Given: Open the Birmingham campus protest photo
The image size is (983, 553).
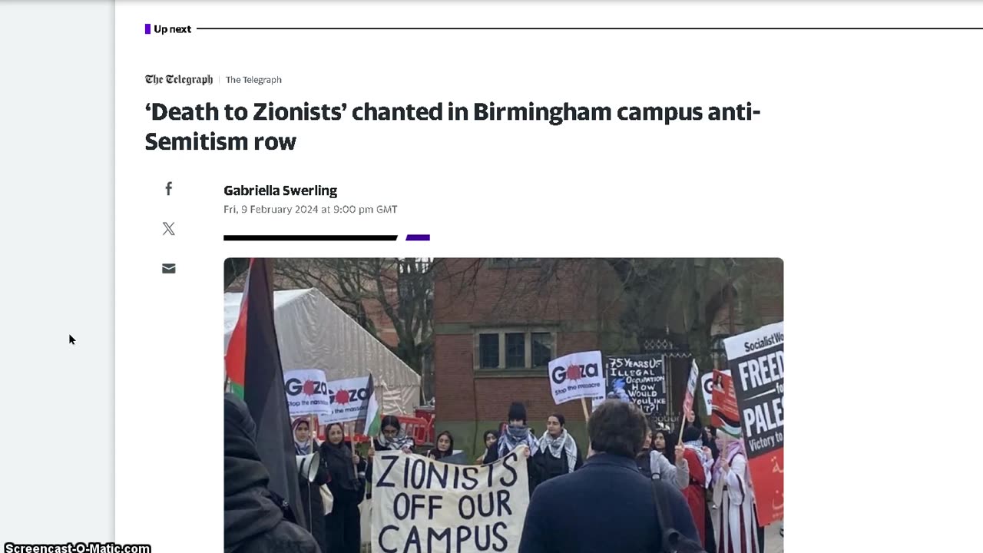Looking at the screenshot, I should pyautogui.click(x=504, y=405).
